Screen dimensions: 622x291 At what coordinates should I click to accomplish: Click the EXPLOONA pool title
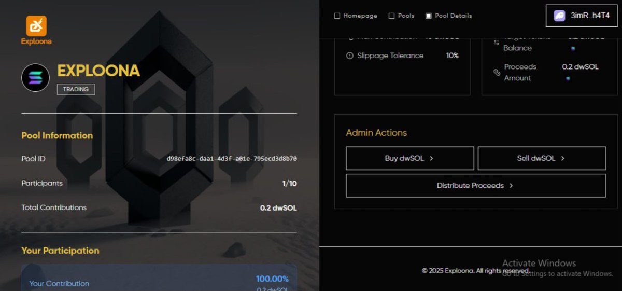tap(98, 71)
